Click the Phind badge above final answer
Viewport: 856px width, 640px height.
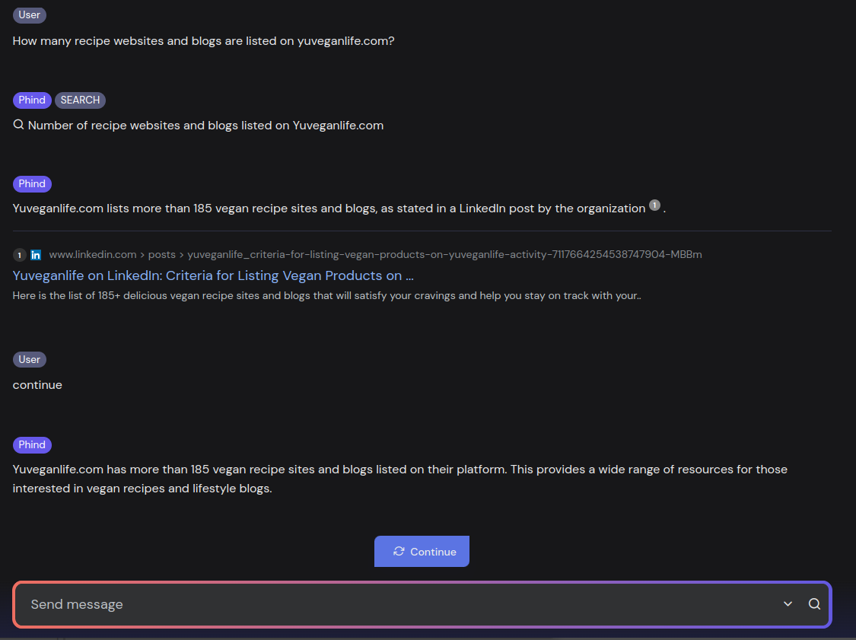32,445
